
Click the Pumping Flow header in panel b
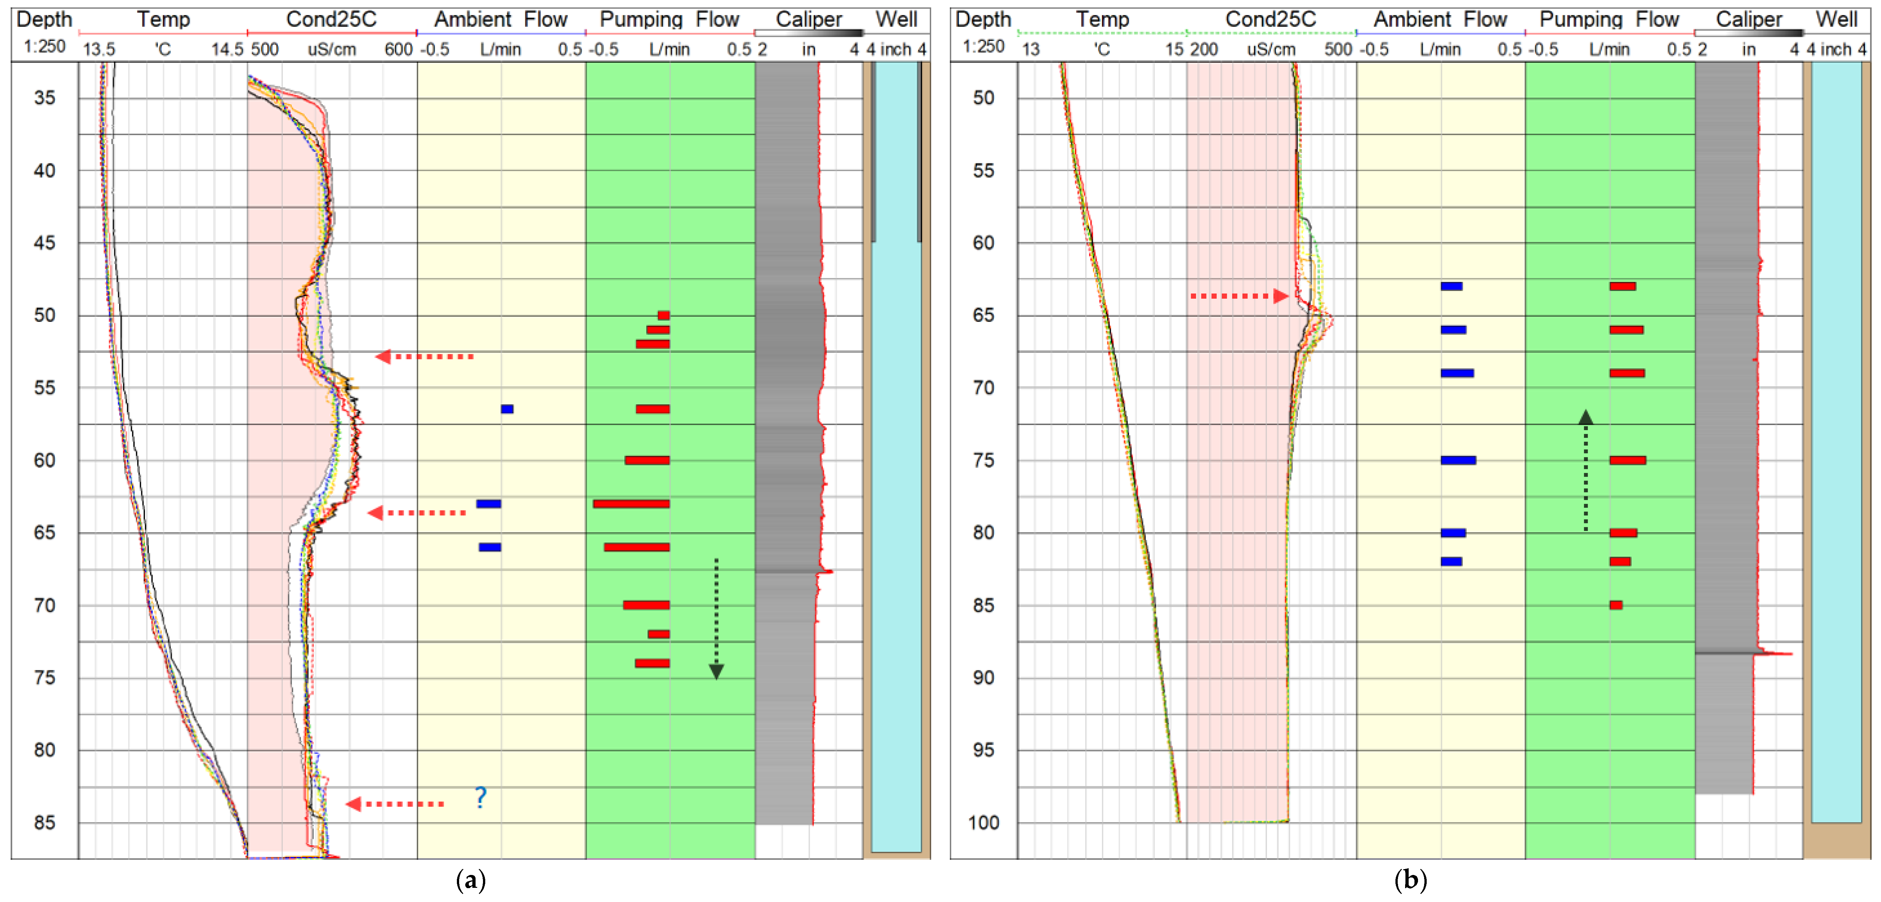click(1609, 19)
